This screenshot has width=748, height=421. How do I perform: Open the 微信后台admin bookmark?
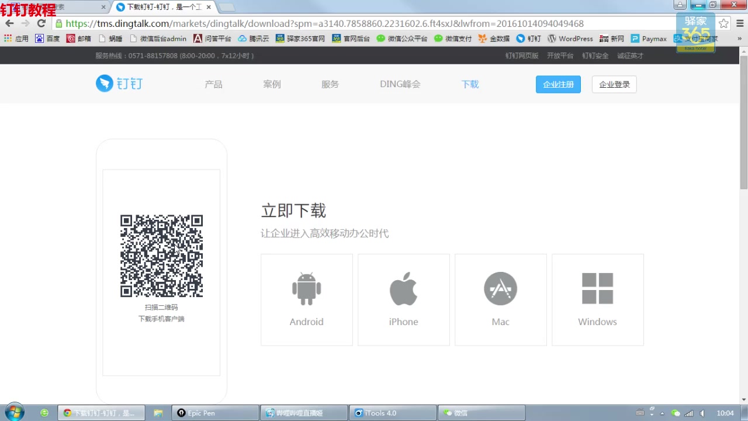pos(158,39)
